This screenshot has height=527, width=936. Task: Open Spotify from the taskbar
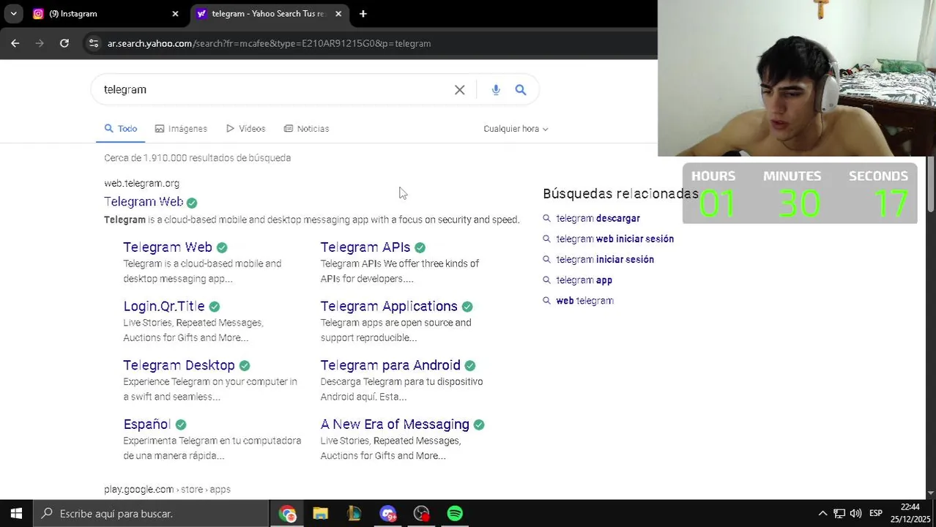455,514
